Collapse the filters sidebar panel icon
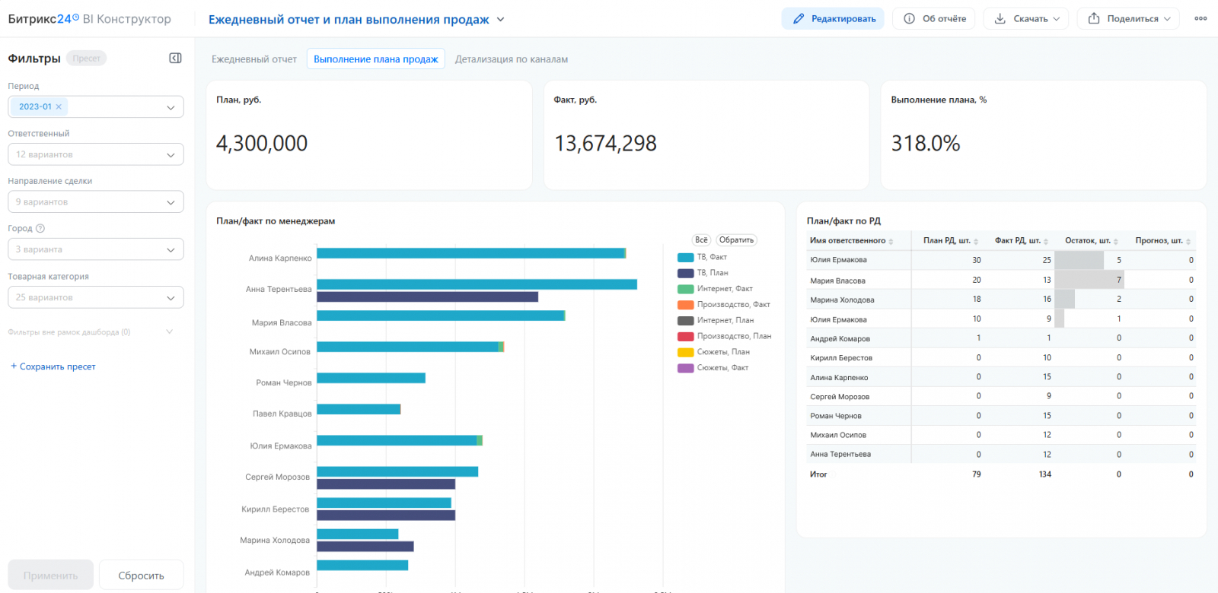The width and height of the screenshot is (1218, 593). click(175, 59)
